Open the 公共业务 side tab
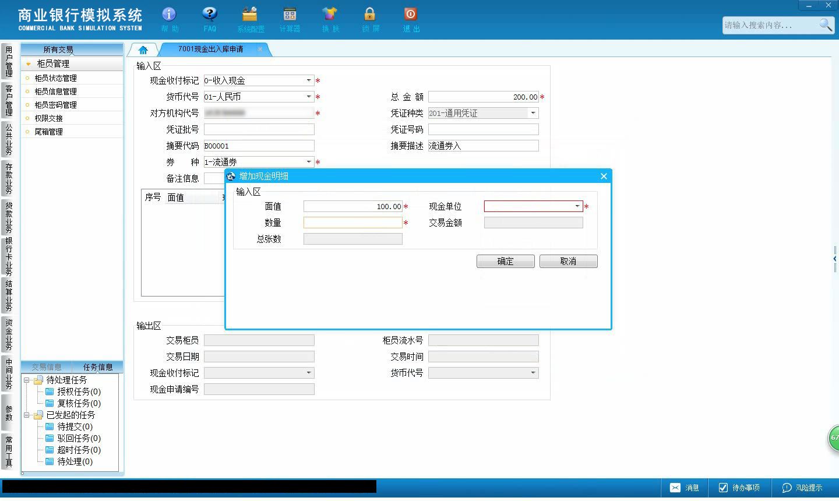The image size is (839, 501). click(x=8, y=139)
